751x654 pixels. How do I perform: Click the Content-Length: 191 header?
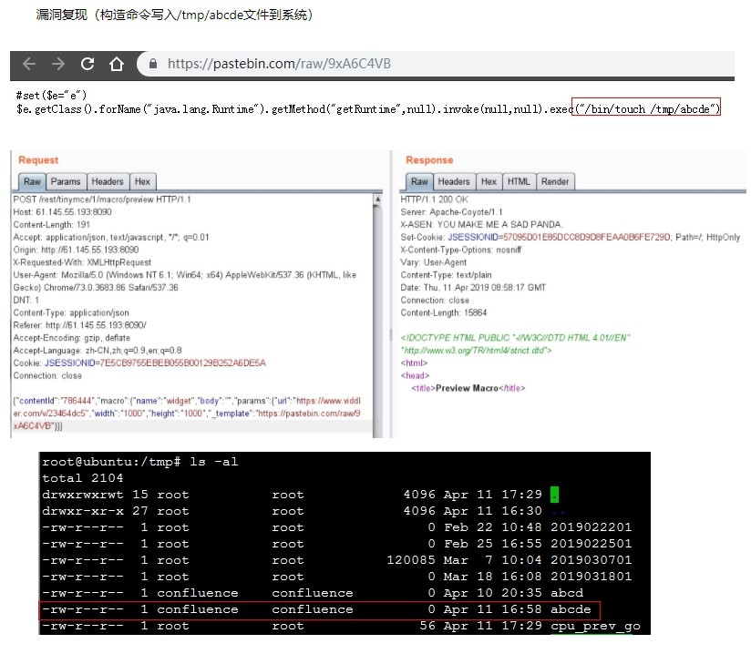(x=52, y=225)
